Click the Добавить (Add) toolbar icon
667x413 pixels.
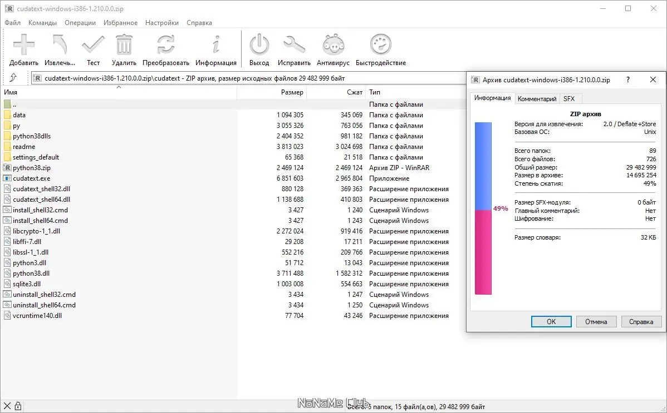point(24,44)
